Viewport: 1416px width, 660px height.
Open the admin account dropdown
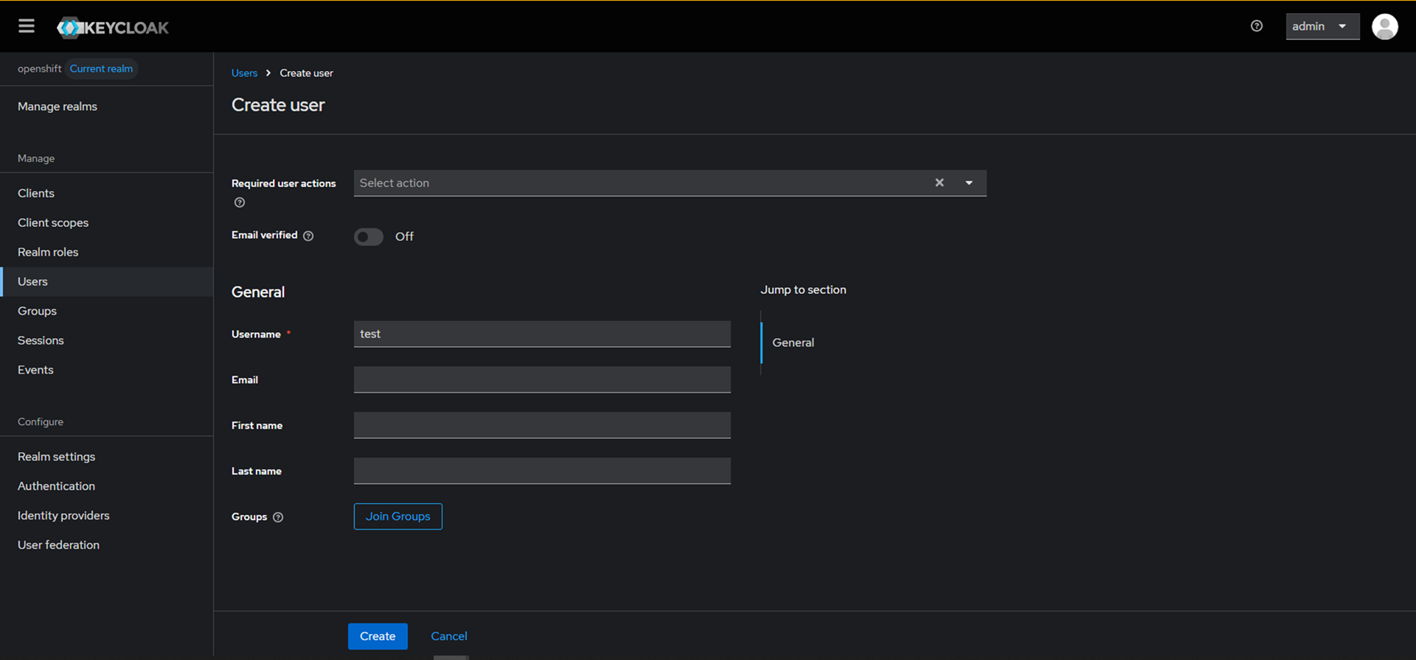pos(1322,27)
